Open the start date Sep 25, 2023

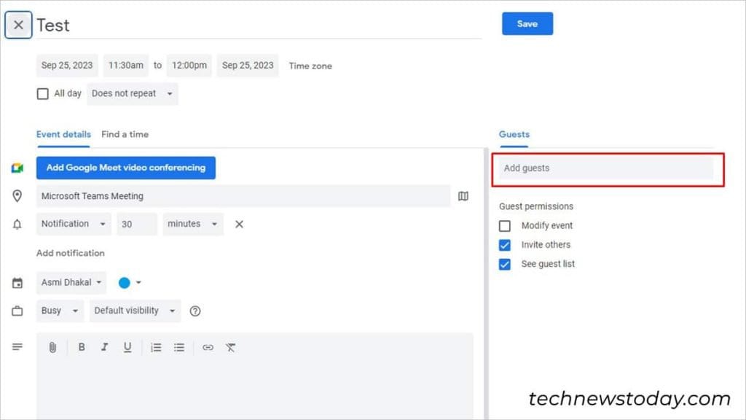pyautogui.click(x=67, y=66)
